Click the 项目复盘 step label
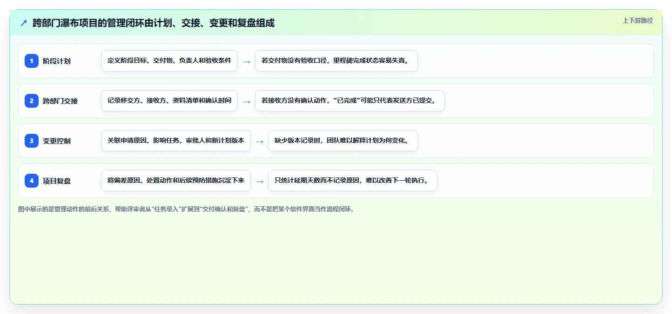 click(57, 181)
